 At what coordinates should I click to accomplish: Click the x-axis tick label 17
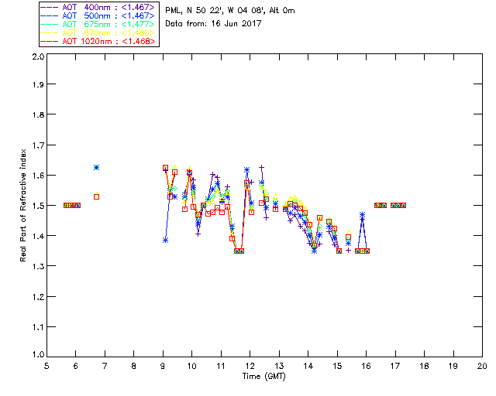tap(395, 366)
